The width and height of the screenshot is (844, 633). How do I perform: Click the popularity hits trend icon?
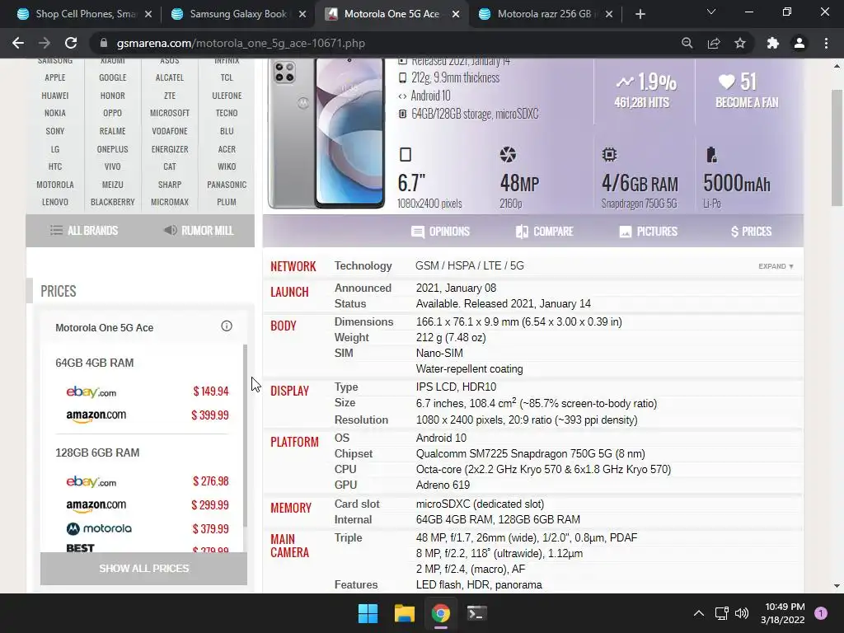point(625,82)
